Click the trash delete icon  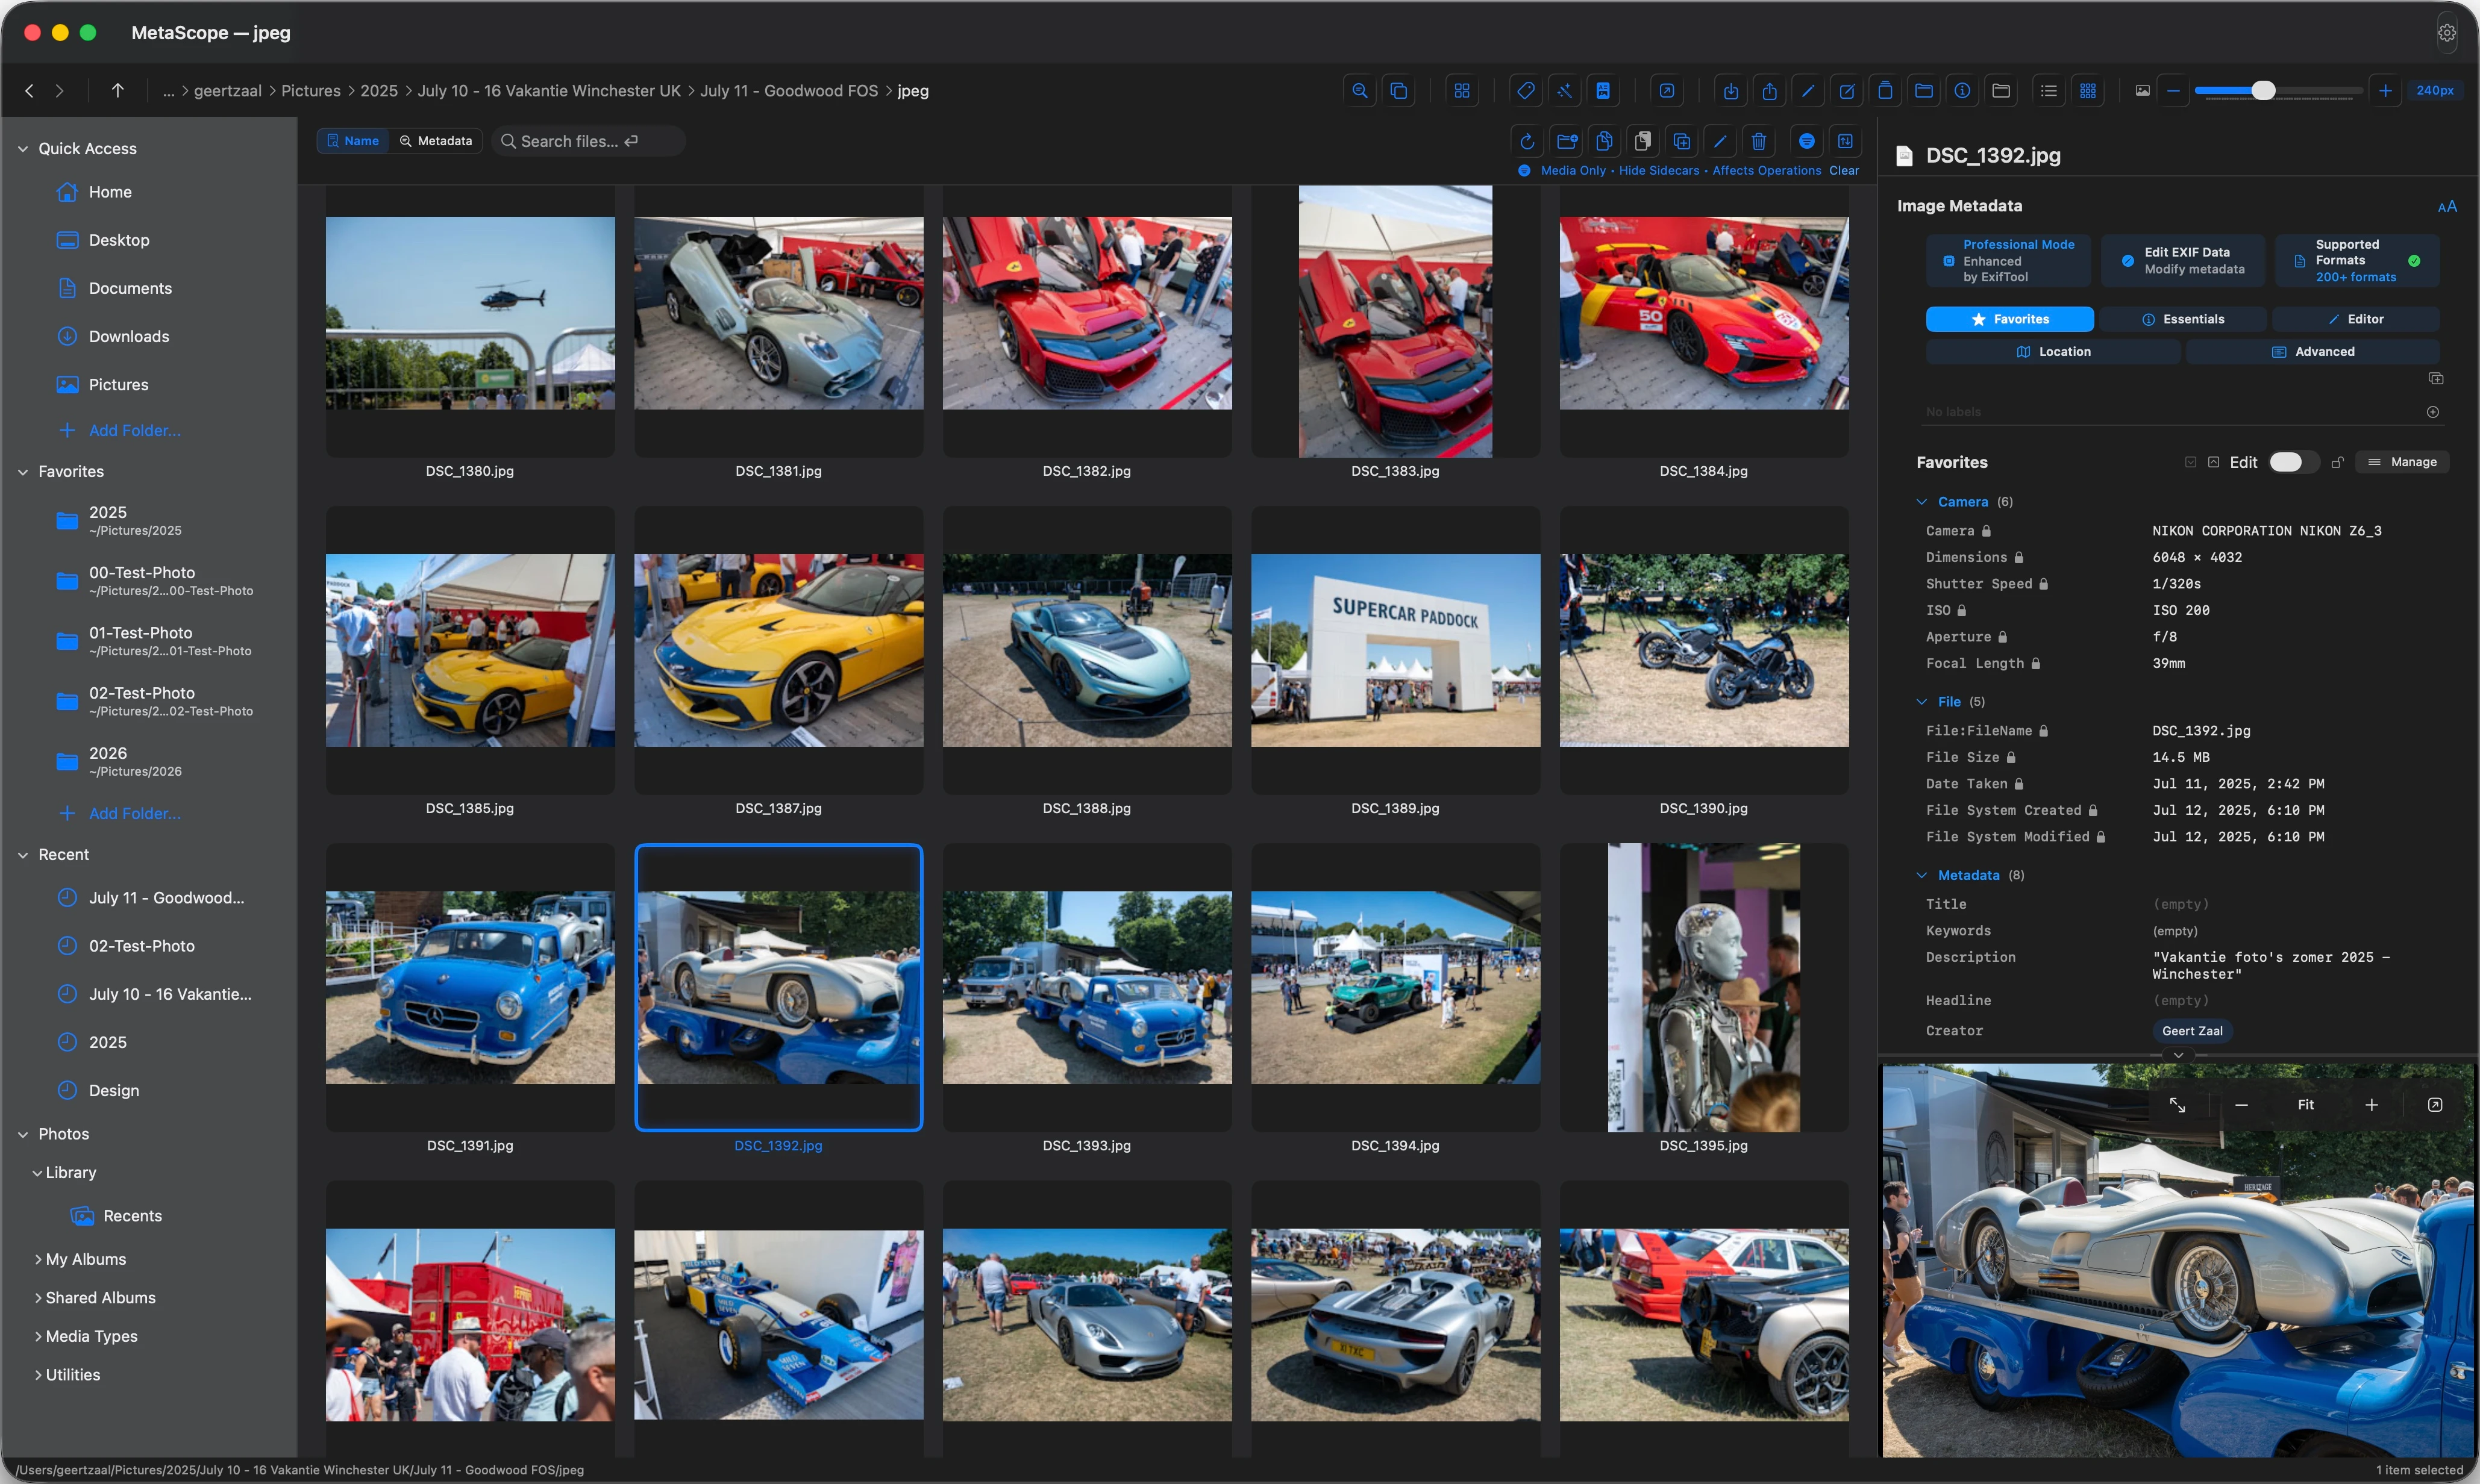pos(1759,142)
